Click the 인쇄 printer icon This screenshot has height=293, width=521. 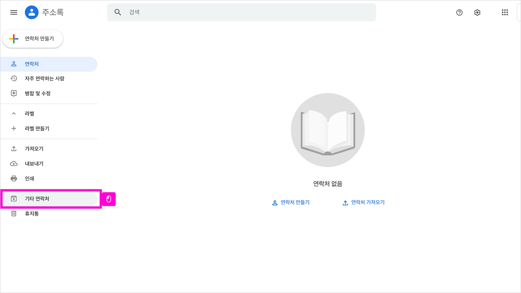click(x=13, y=178)
